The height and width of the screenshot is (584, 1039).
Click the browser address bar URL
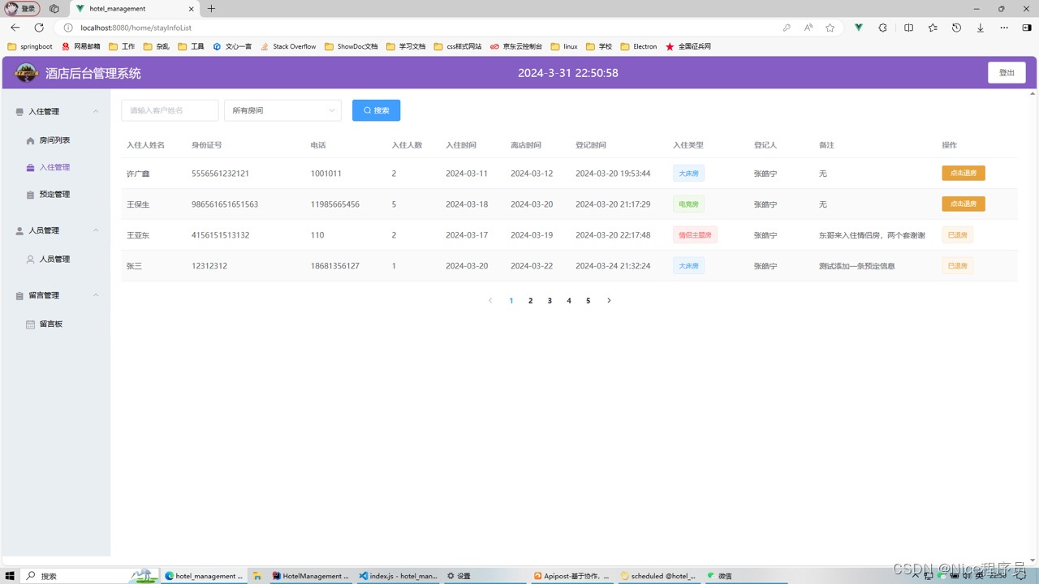point(136,28)
